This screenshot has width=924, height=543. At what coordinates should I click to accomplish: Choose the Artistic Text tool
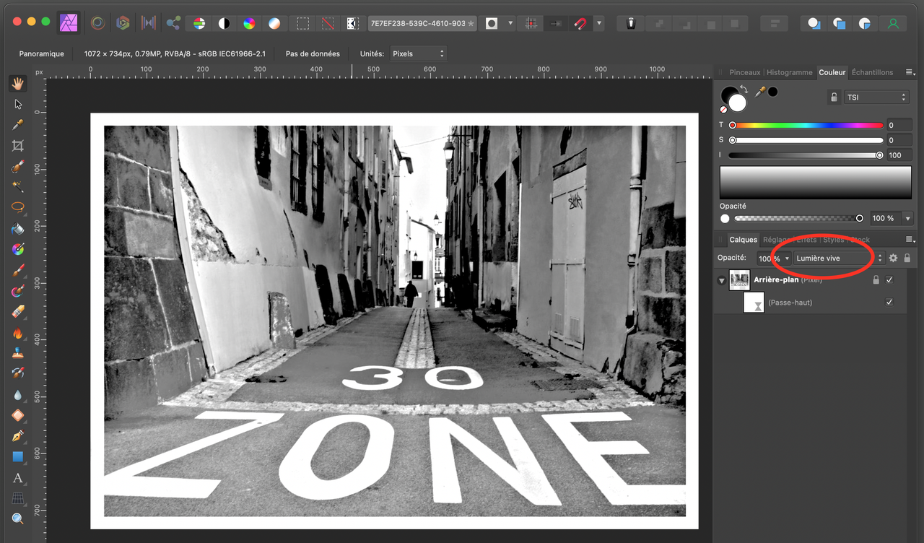pos(18,478)
